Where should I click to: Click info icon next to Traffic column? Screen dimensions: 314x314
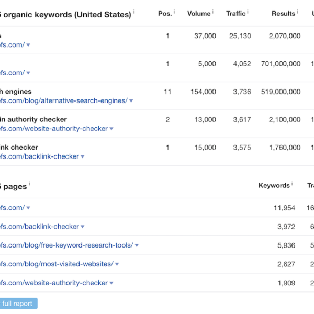click(x=248, y=12)
